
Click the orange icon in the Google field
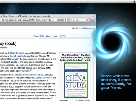point(87,20)
